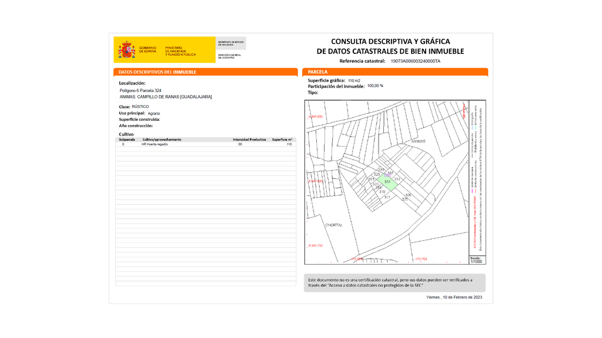Click the north arrow on the map
Viewport: 602px width, 338px height.
pyautogui.click(x=464, y=110)
